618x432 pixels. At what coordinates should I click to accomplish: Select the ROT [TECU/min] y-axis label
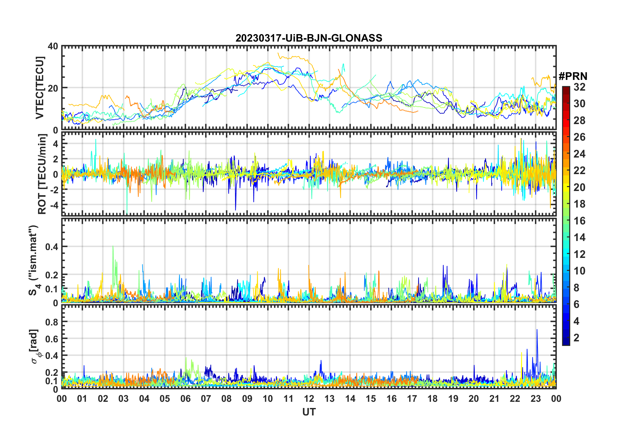click(x=42, y=174)
